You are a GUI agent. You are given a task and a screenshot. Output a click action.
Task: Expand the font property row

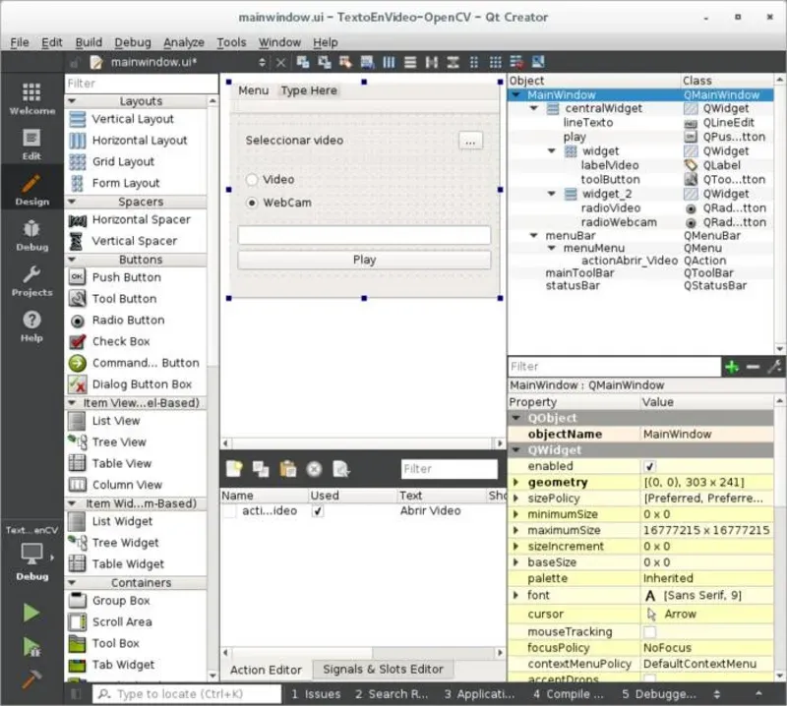[516, 596]
